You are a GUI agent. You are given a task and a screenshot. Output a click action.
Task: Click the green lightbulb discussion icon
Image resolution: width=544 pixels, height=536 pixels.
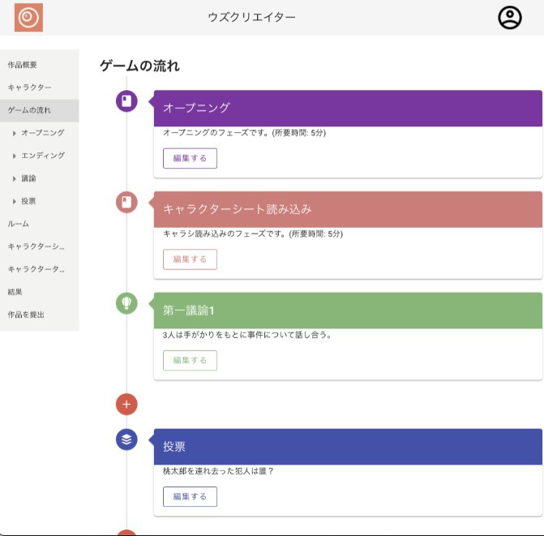[126, 303]
